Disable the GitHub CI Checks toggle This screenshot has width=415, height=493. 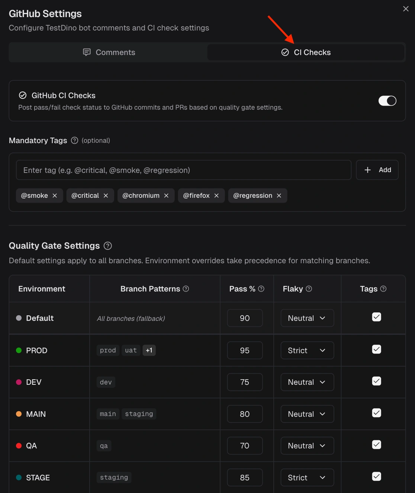pos(387,101)
